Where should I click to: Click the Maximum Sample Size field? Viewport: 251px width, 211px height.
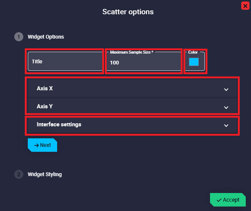pyautogui.click(x=144, y=62)
